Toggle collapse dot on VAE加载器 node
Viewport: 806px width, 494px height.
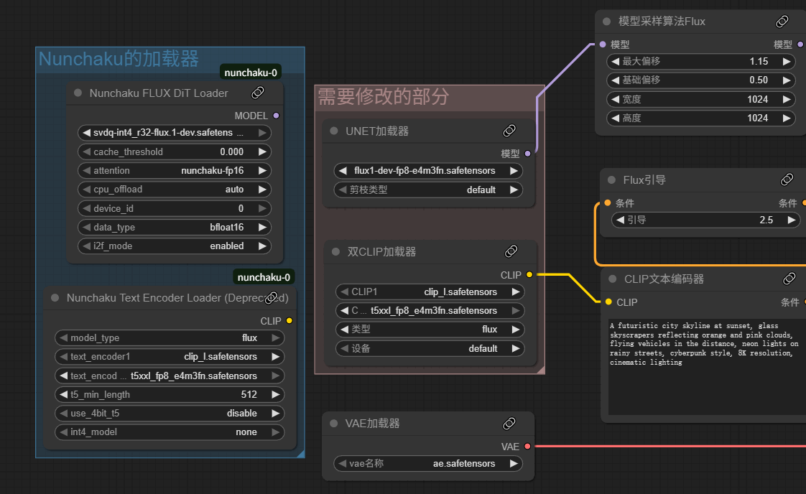tap(334, 423)
